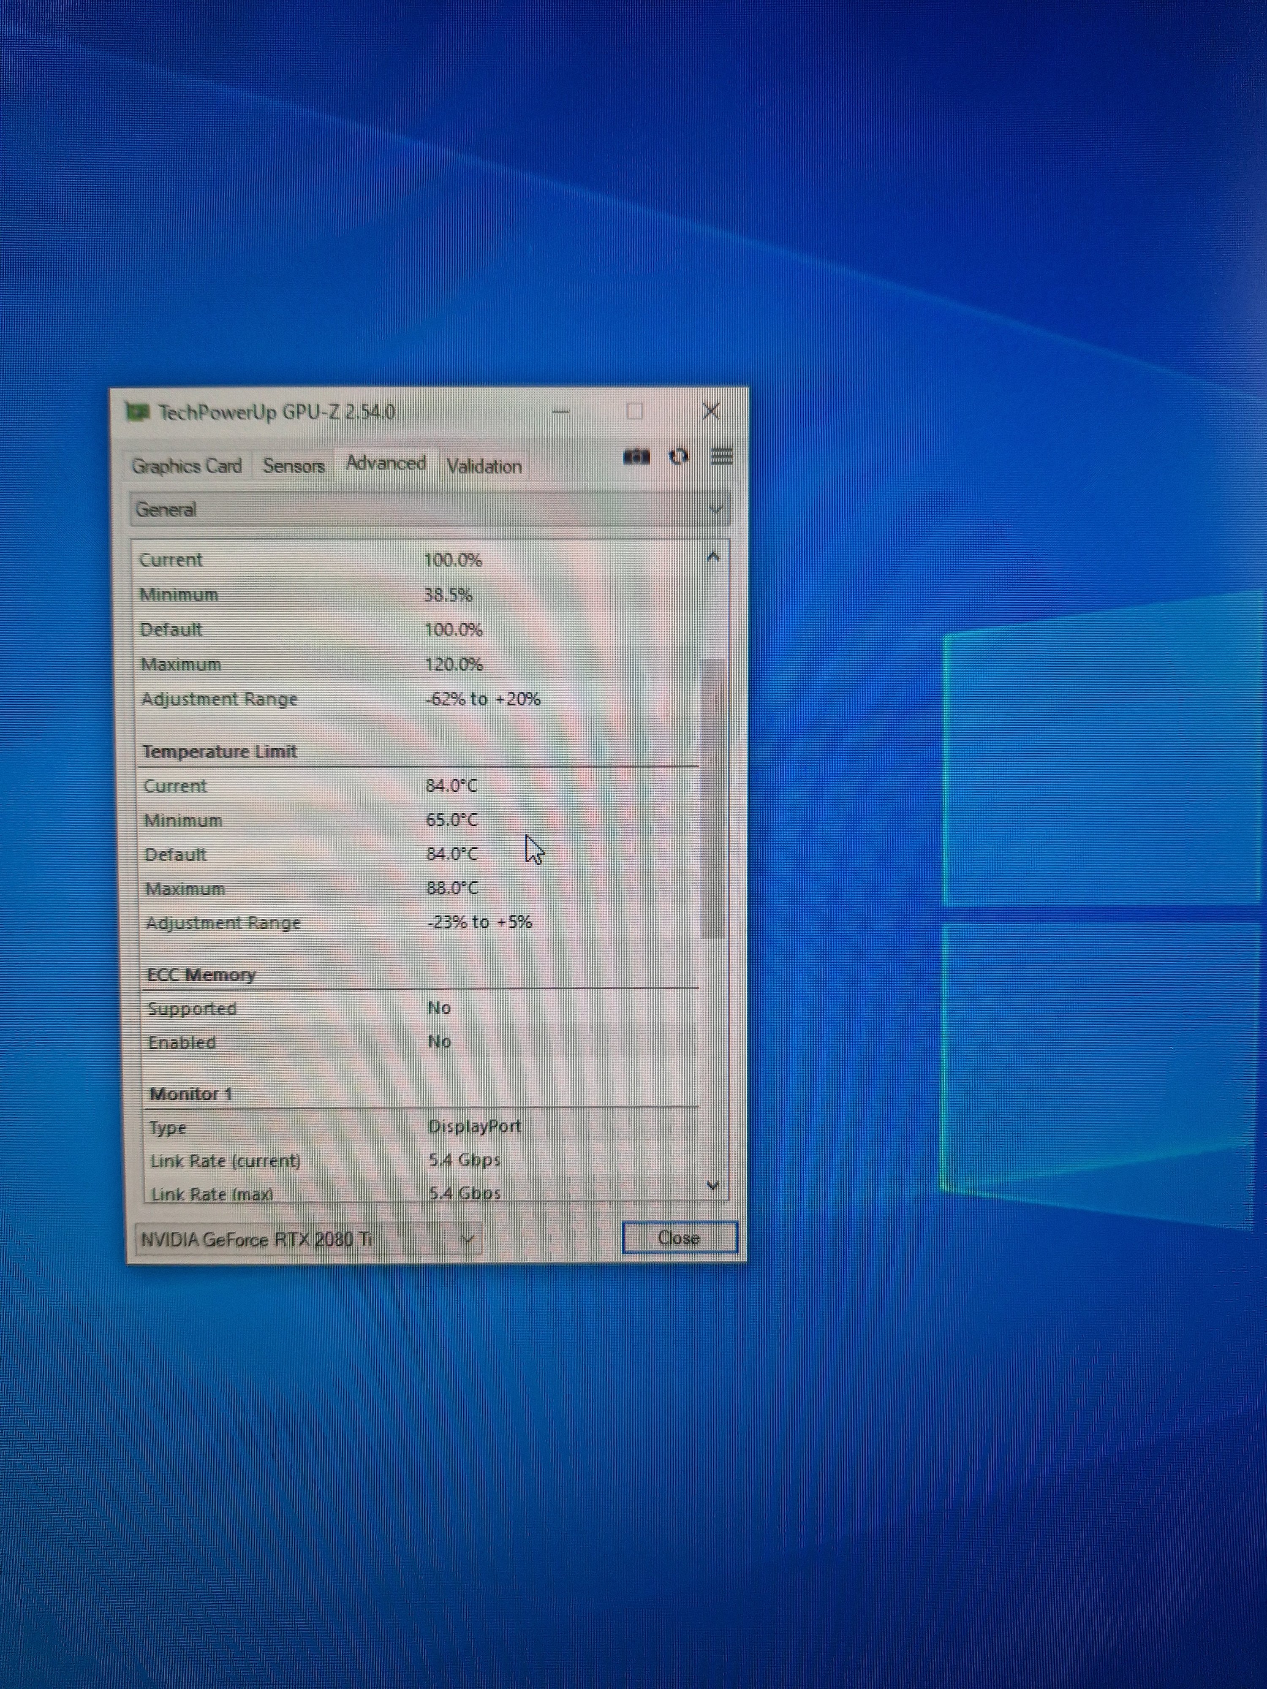Expand the NVIDIA GeForce RTX 2080 Ti selector
1267x1689 pixels.
click(309, 1239)
